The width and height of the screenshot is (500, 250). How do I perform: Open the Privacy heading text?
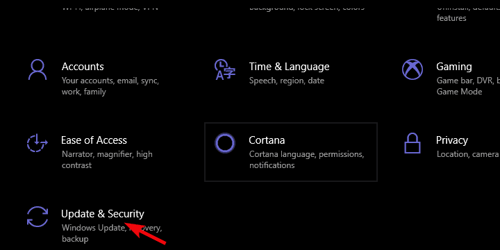pyautogui.click(x=452, y=140)
